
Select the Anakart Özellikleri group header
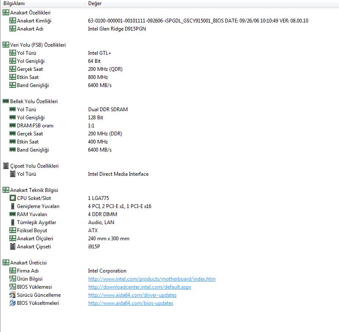coord(30,13)
